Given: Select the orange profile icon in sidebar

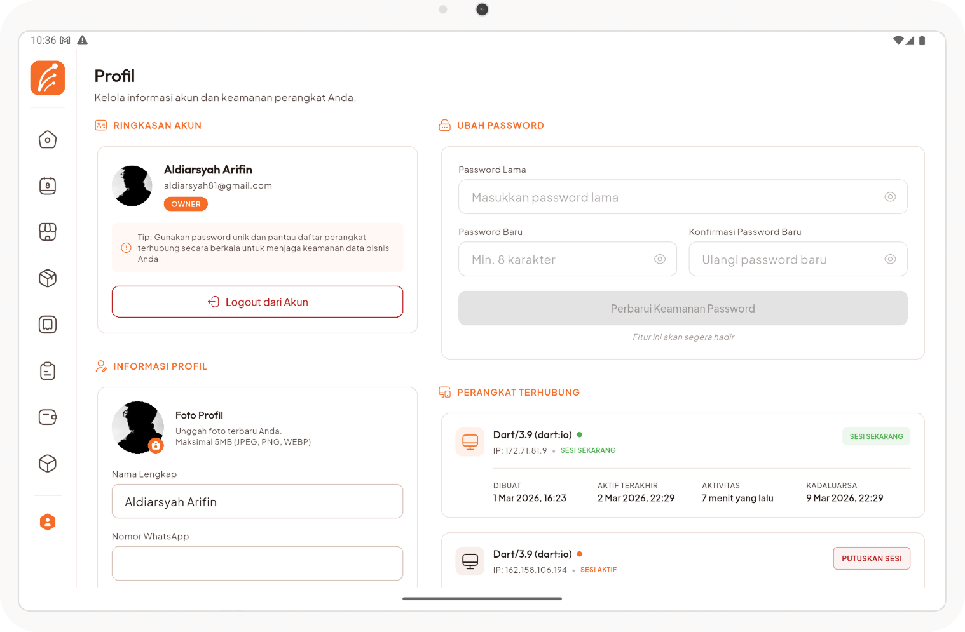Looking at the screenshot, I should point(48,522).
